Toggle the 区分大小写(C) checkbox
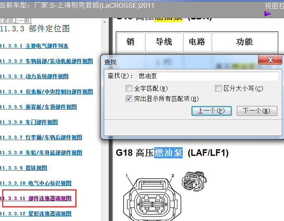Screen dimensions: 284x221 [218, 88]
